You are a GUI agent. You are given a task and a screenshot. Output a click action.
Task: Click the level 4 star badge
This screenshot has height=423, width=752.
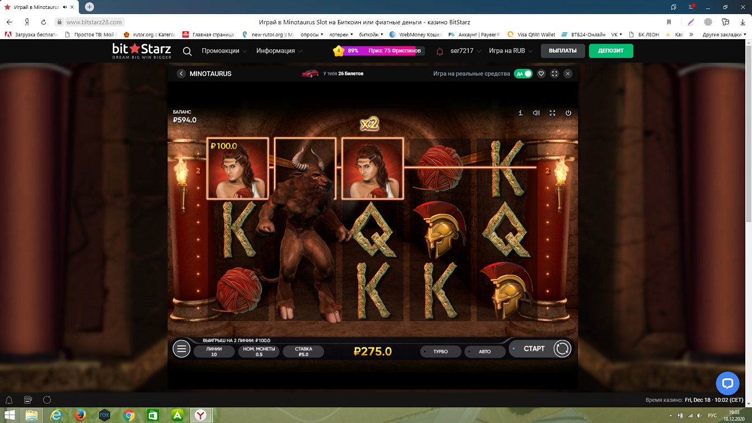pos(339,51)
